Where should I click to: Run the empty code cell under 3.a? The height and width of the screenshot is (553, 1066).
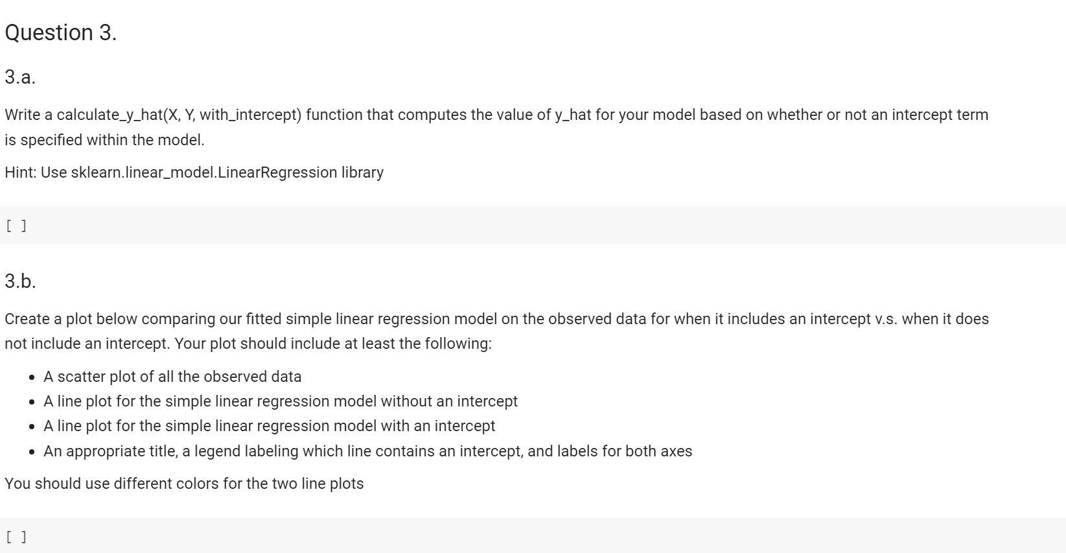[16, 226]
